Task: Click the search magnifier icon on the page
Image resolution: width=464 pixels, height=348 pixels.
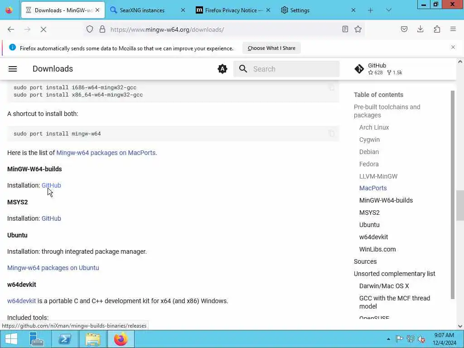Action: pyautogui.click(x=243, y=69)
